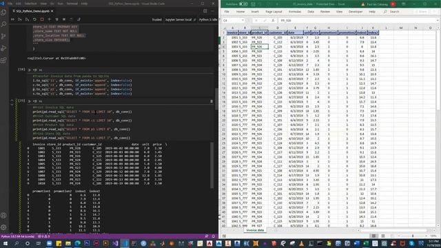Interrupt the Jupyter kernel (red stop square)
The width and height of the screenshot is (441, 248).
(x=42, y=19)
